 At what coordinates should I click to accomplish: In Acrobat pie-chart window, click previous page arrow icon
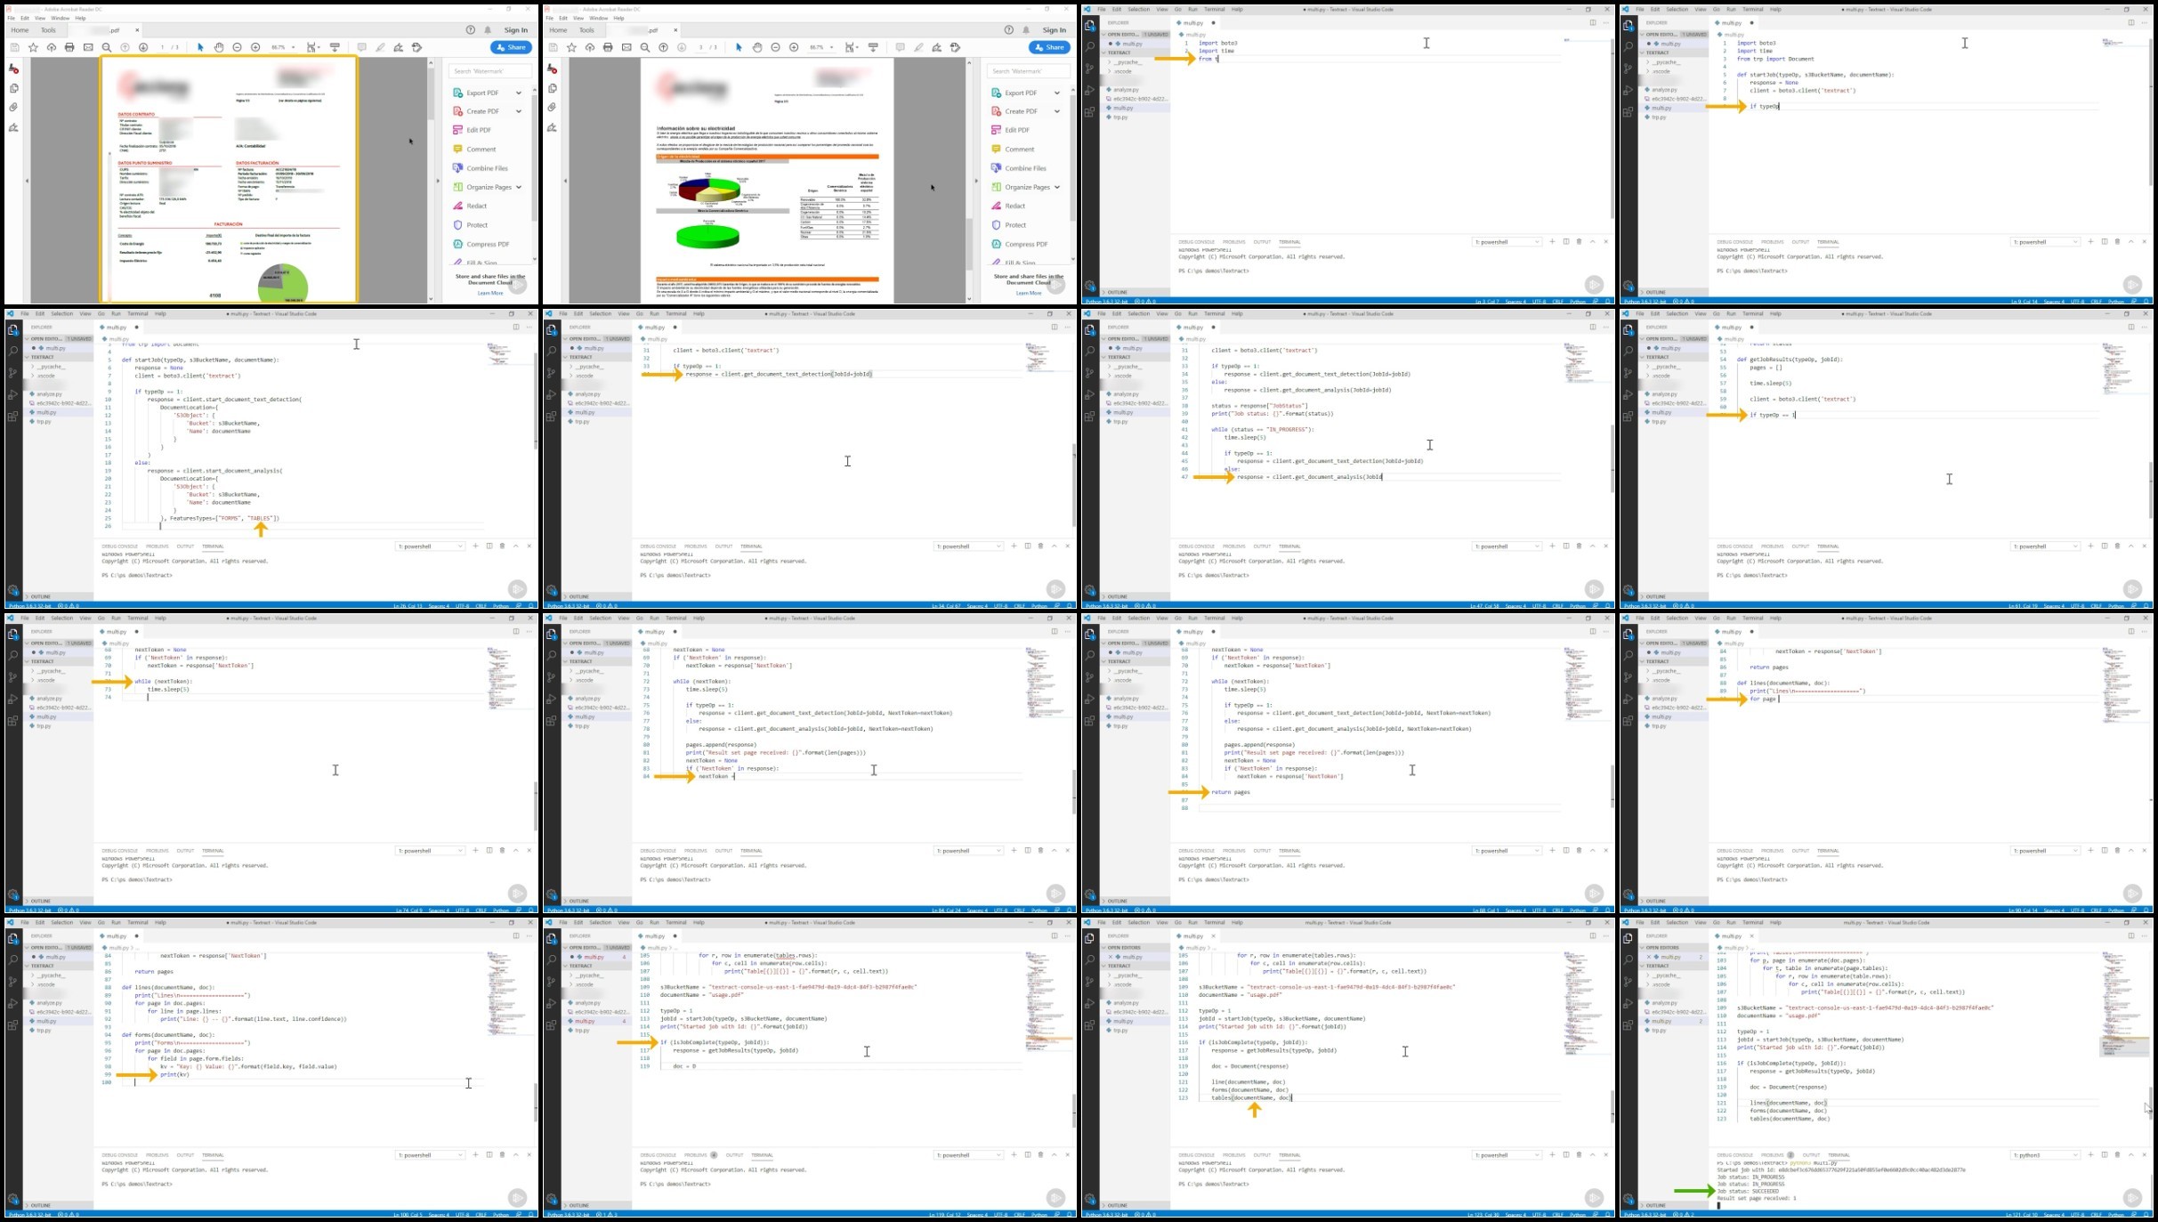663,47
